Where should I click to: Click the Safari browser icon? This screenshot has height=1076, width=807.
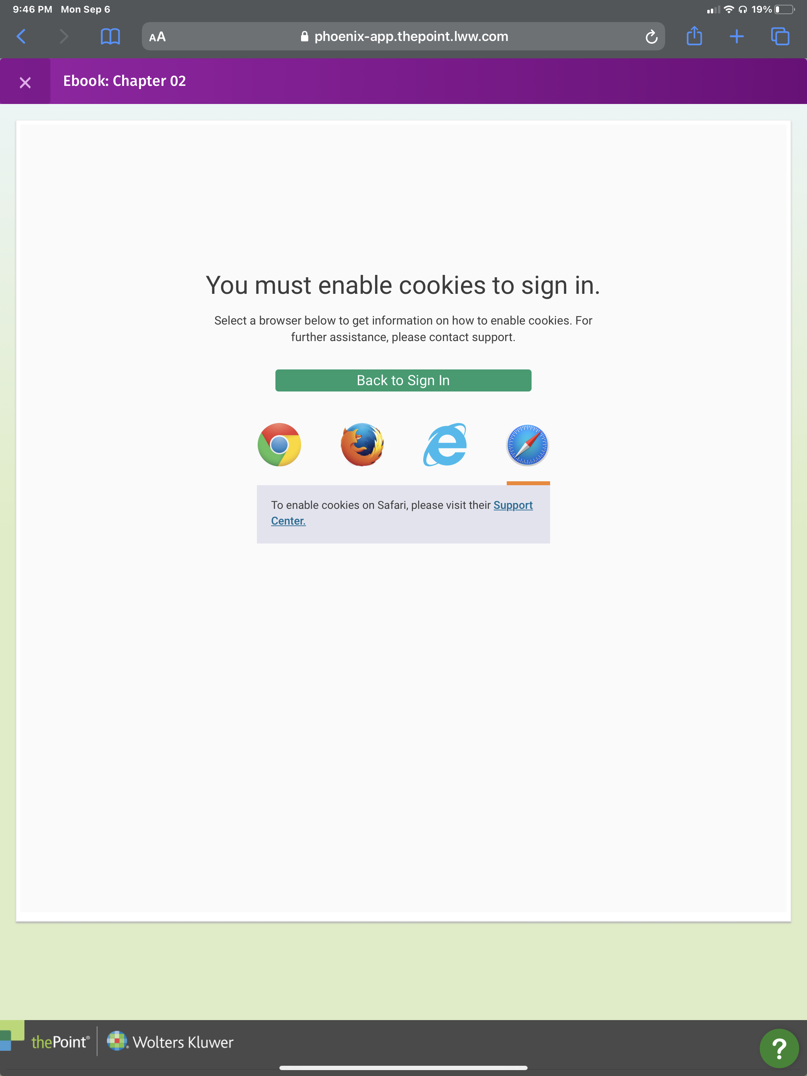pyautogui.click(x=527, y=444)
